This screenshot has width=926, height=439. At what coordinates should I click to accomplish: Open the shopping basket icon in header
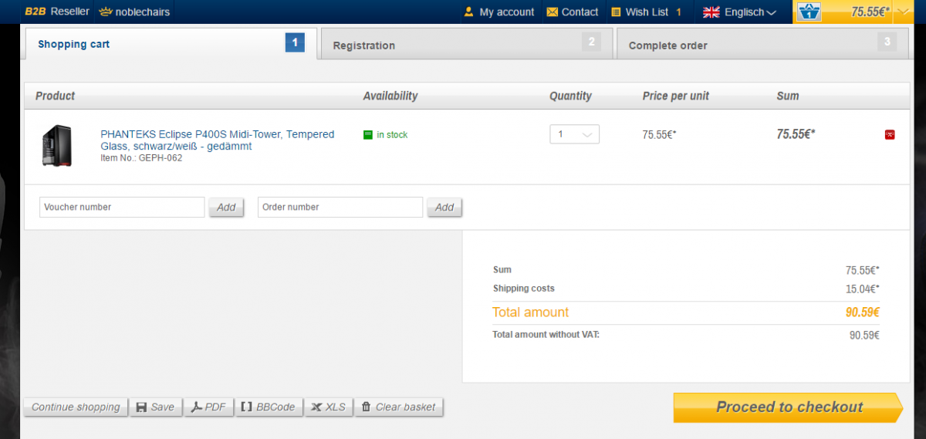809,12
